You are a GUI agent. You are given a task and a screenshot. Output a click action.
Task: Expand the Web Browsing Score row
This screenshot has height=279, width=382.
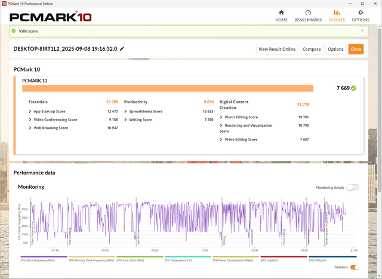point(30,128)
